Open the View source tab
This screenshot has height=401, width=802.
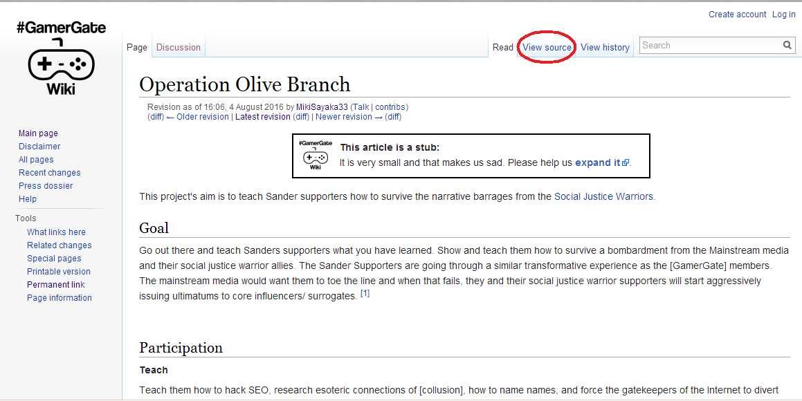tap(547, 47)
